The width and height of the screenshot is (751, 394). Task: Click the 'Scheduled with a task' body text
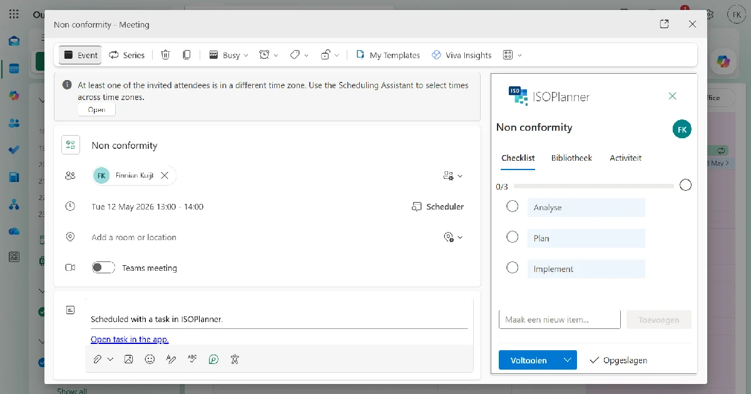tap(157, 319)
